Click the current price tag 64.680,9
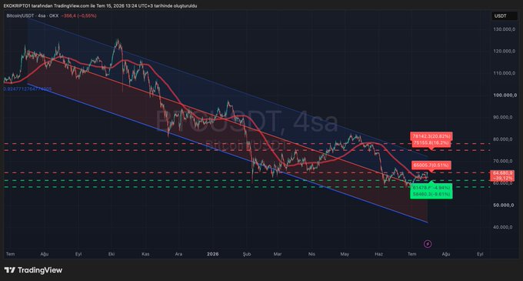Viewport: 523px width, 281px height. click(502, 176)
